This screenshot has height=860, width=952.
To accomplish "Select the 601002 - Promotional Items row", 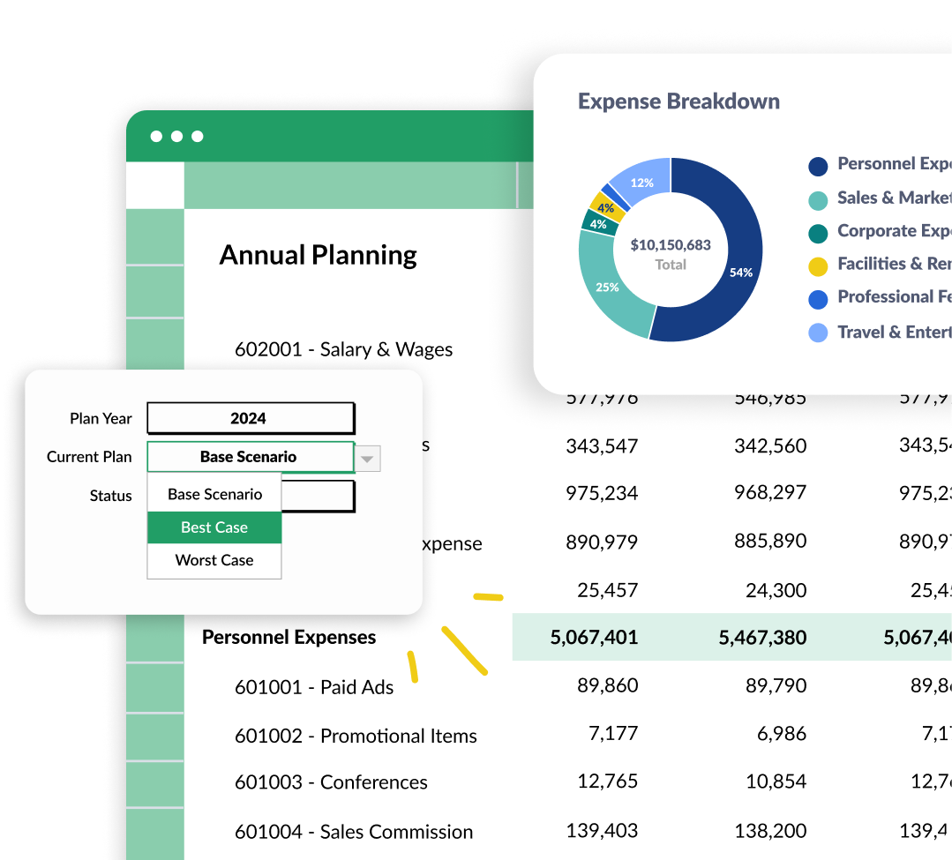I will (x=356, y=736).
